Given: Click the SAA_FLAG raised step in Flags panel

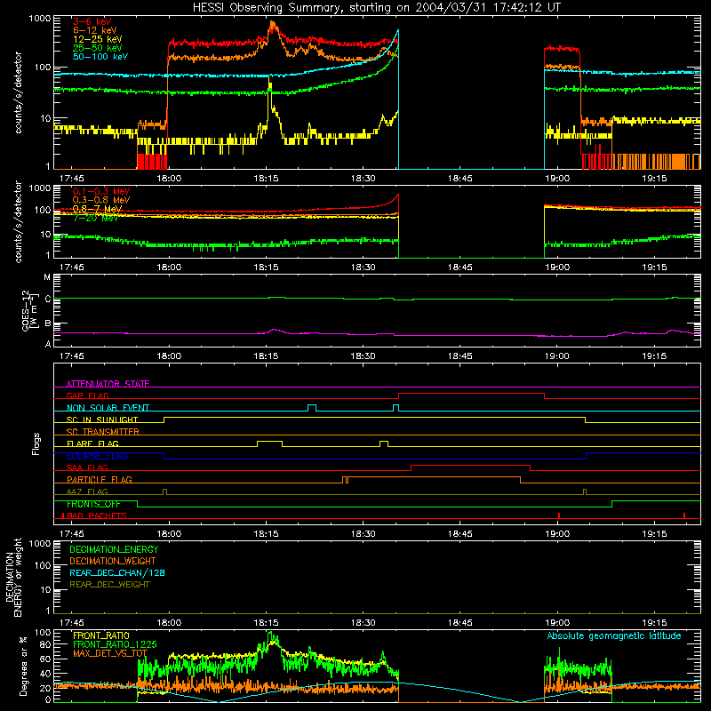Looking at the screenshot, I should 470,465.
